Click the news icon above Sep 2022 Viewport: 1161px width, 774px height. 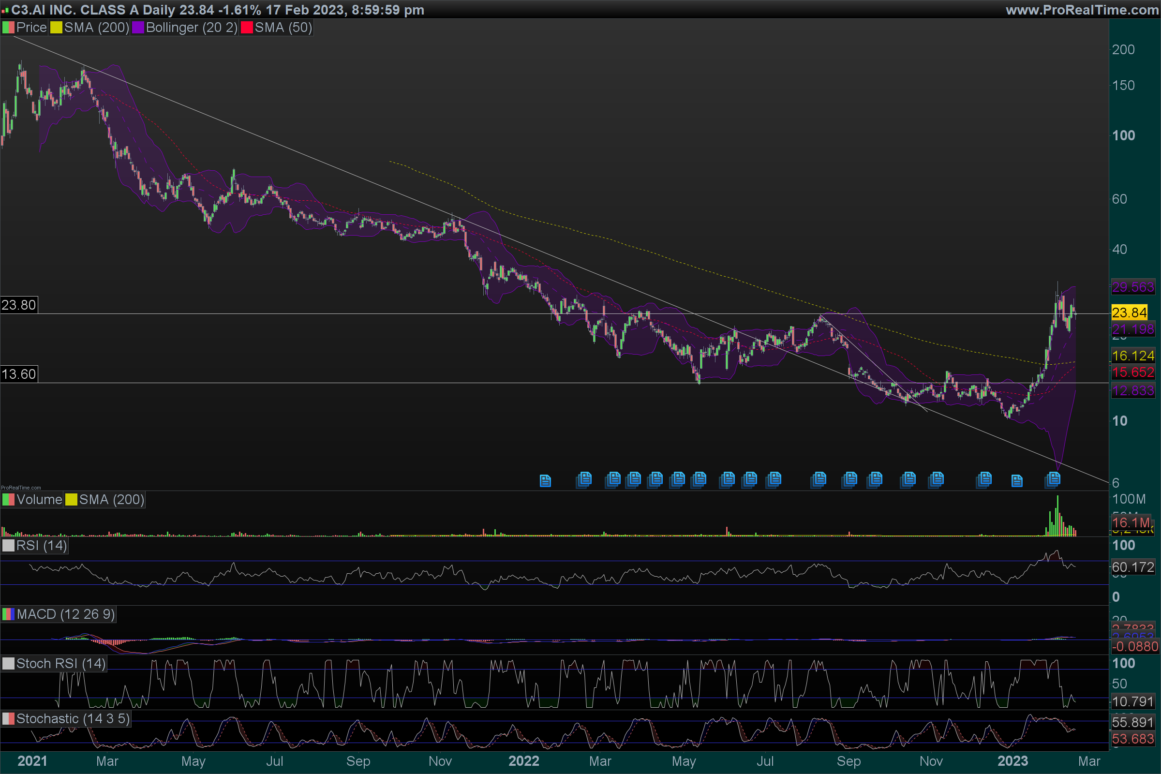tap(849, 479)
